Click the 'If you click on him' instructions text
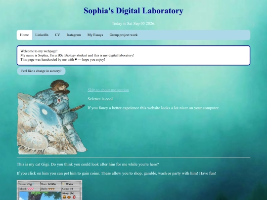This screenshot has height=200, width=267. pos(116,173)
